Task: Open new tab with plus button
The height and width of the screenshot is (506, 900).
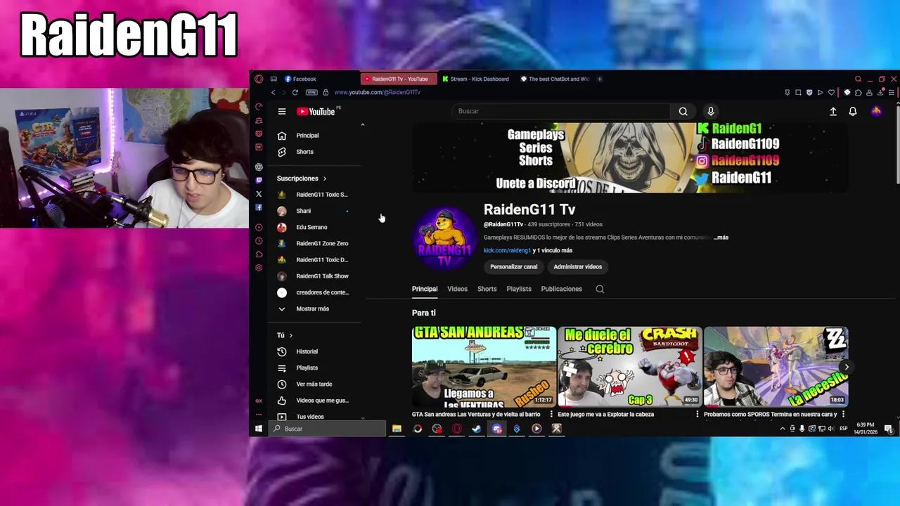Action: click(600, 79)
